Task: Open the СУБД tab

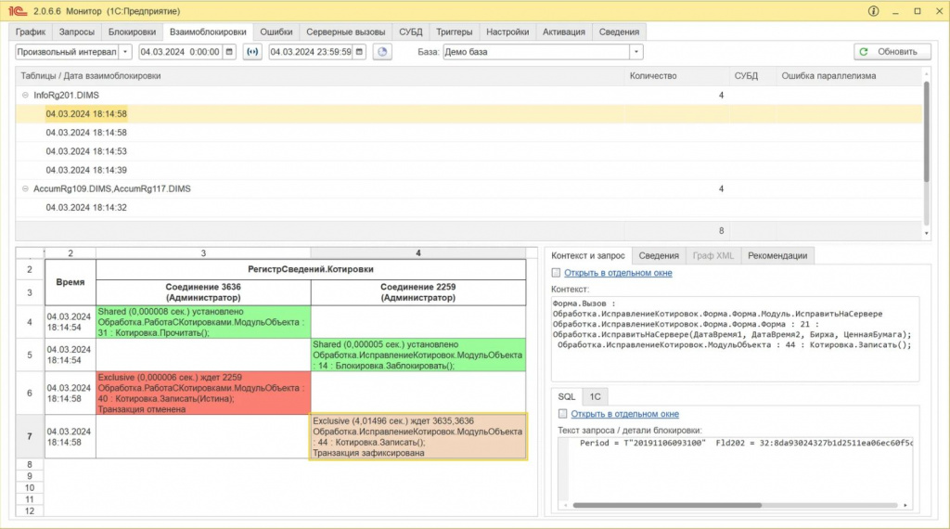Action: [411, 32]
